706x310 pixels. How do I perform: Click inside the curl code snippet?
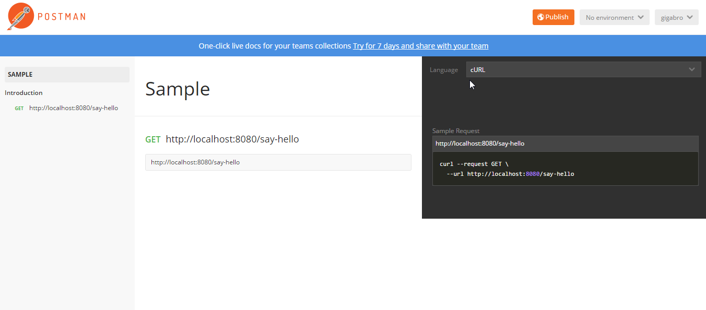pos(565,169)
